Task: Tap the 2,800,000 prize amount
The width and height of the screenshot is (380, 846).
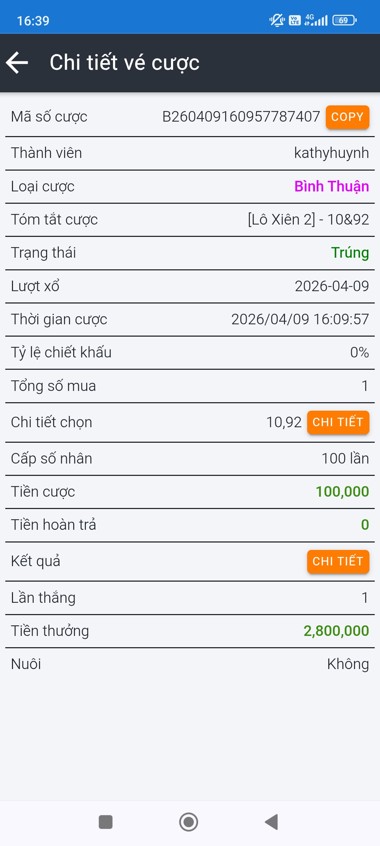Action: pos(336,631)
